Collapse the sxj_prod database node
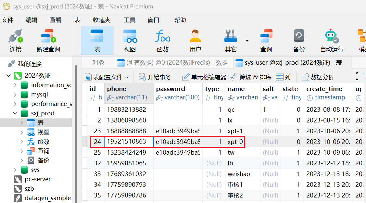The height and width of the screenshot is (203, 366). 15,113
